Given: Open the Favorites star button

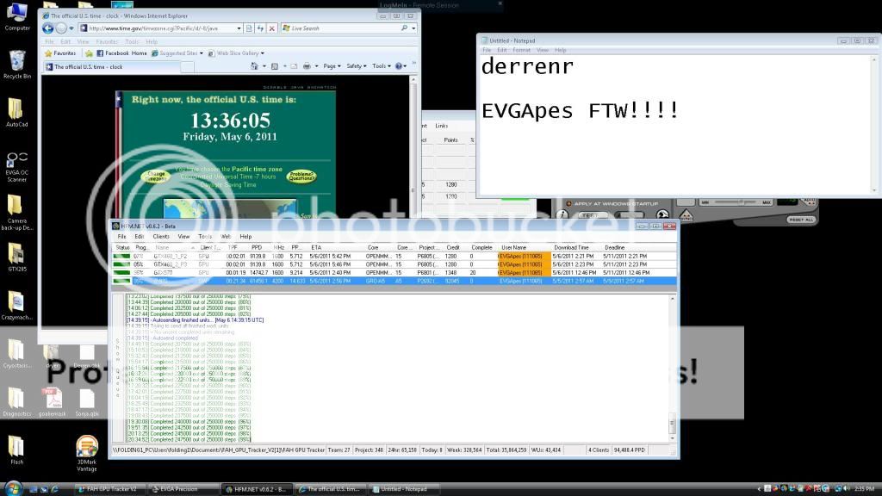Looking at the screenshot, I should [60, 53].
